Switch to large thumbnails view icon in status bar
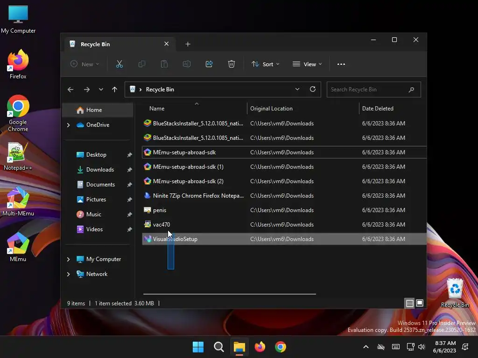Viewport: 478px width, 358px height. [420, 303]
